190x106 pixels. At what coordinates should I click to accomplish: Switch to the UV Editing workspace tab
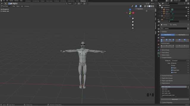pyautogui.click(x=63, y=1)
